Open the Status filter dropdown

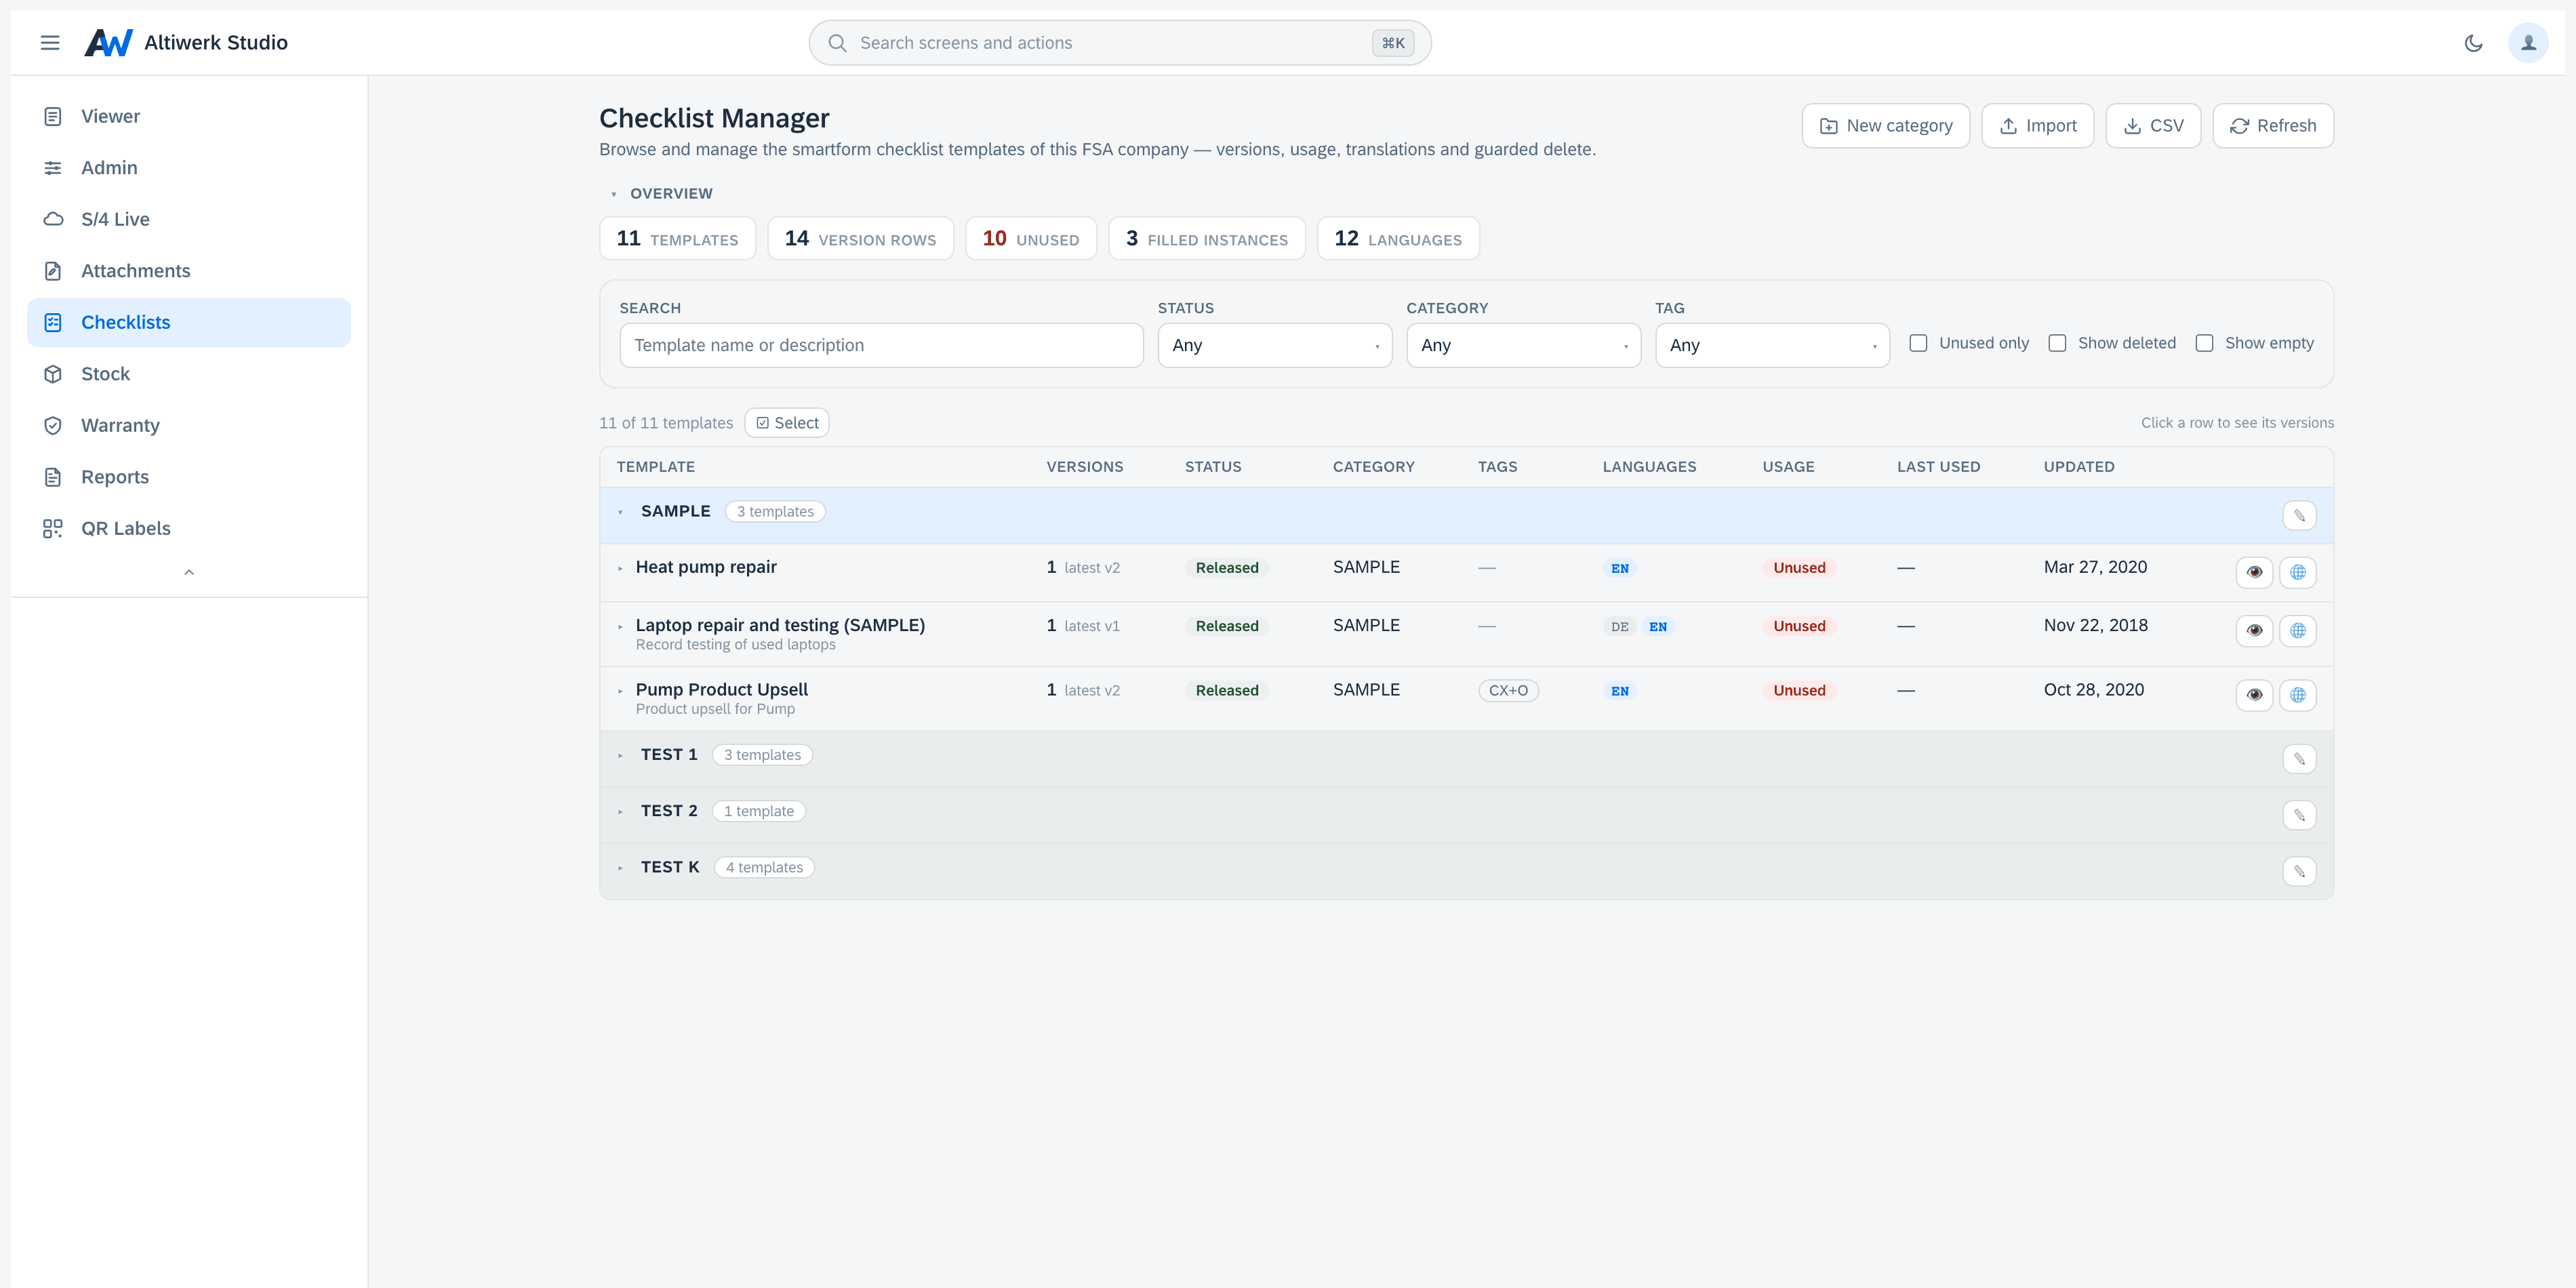pos(1274,345)
